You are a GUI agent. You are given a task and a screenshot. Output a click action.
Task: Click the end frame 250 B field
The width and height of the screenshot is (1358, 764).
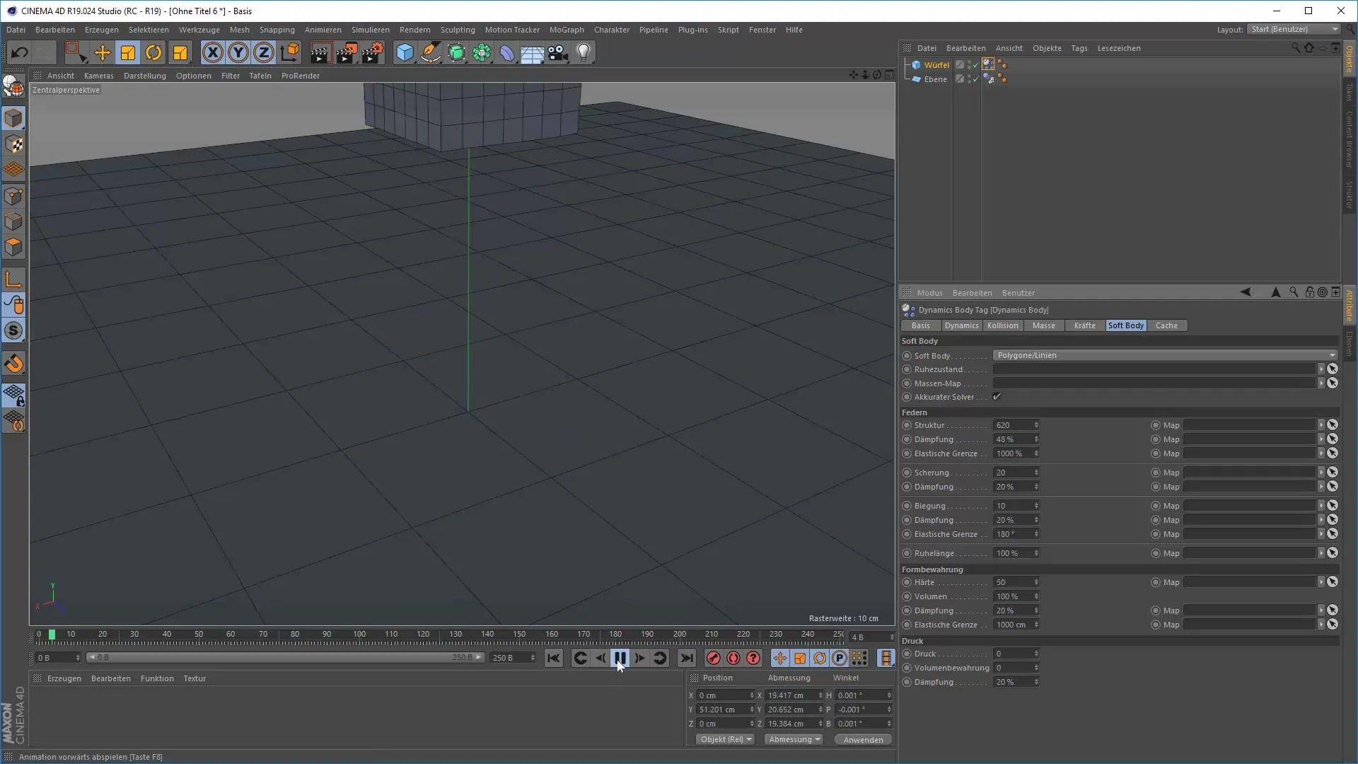click(x=513, y=658)
